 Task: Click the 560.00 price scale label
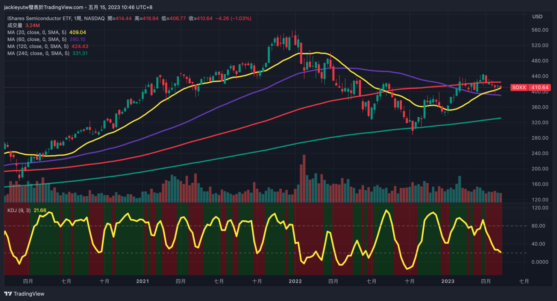(540, 30)
